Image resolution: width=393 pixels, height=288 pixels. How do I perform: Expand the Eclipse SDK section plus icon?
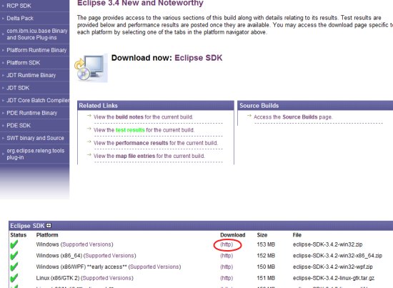tap(49, 226)
